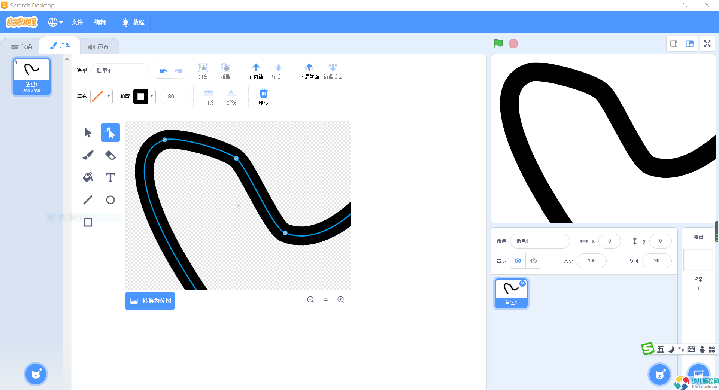Click the red stop button

(513, 44)
